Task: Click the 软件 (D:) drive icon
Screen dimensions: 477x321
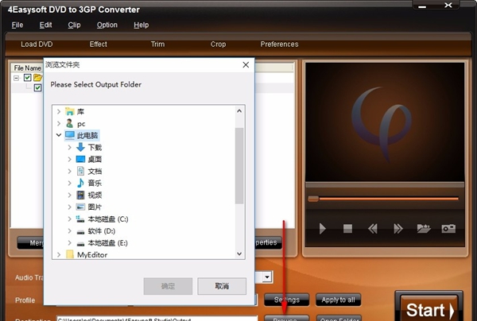Action: (x=80, y=232)
